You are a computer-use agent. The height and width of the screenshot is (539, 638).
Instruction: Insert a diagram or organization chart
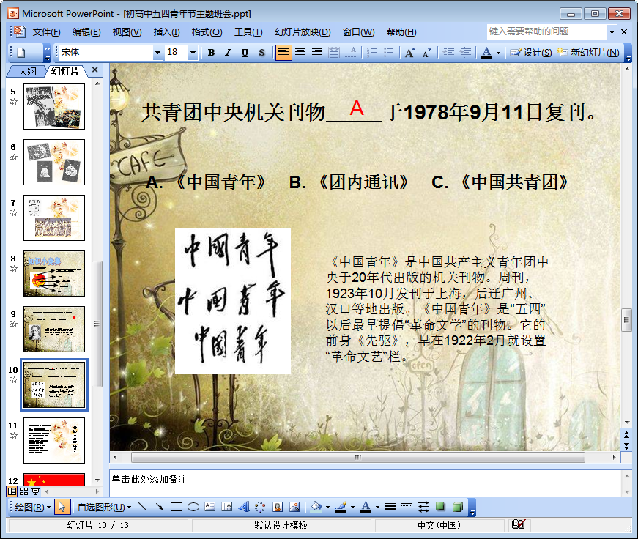[261, 507]
